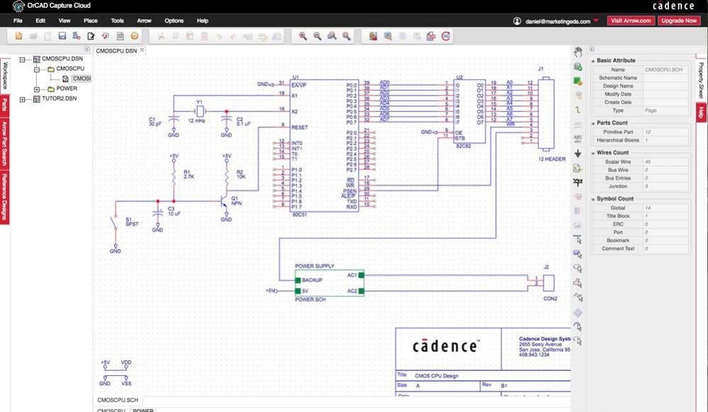Image resolution: width=708 pixels, height=412 pixels.
Task: Collapse left panel via circle button
Action: point(87,49)
